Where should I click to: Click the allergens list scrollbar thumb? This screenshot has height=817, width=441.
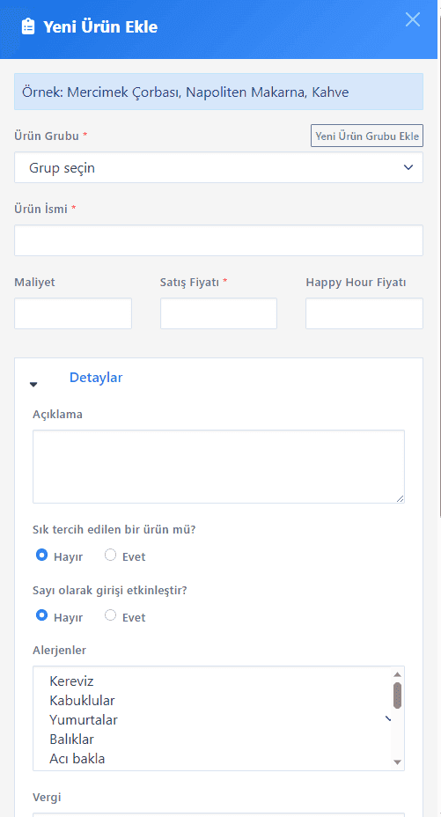tap(398, 696)
